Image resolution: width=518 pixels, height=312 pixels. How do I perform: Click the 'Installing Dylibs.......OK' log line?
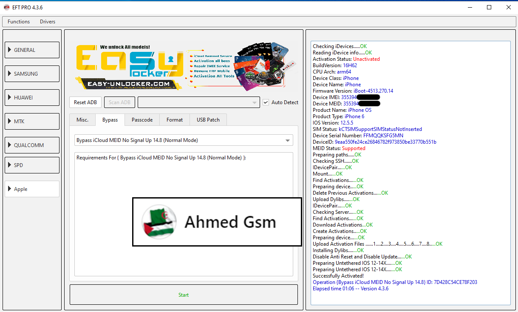[x=338, y=250]
